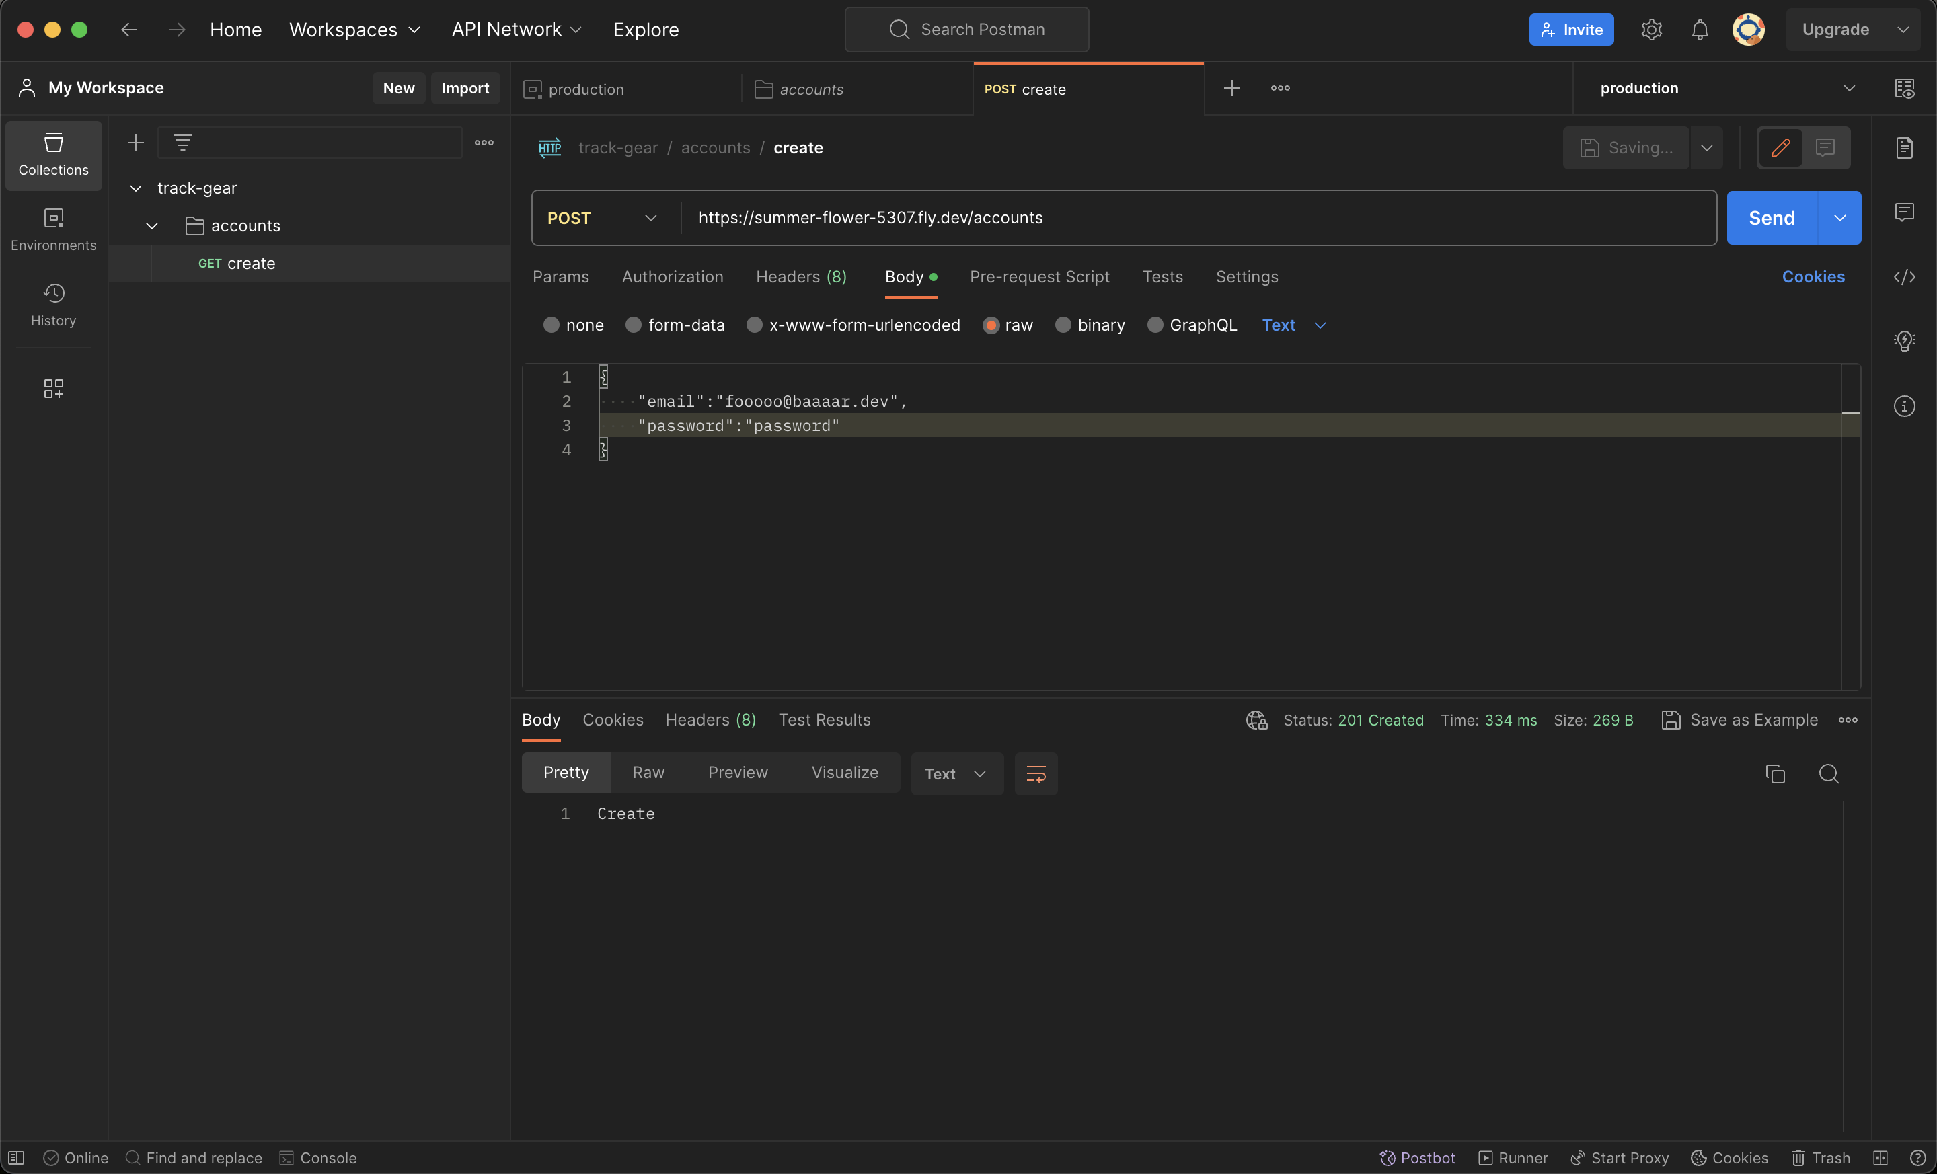This screenshot has width=1937, height=1174.
Task: Switch to Authorization tab
Action: [672, 276]
